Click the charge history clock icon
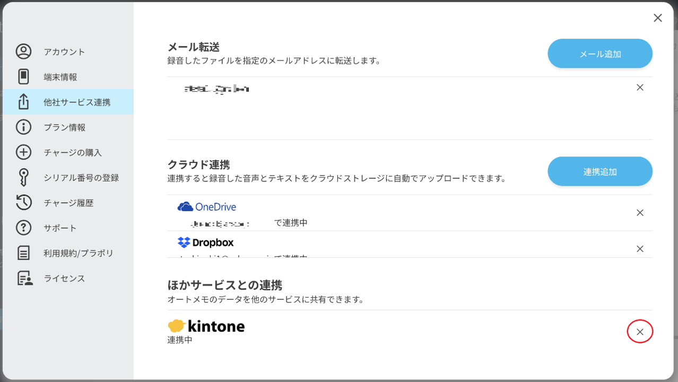The width and height of the screenshot is (678, 382). coord(23,203)
